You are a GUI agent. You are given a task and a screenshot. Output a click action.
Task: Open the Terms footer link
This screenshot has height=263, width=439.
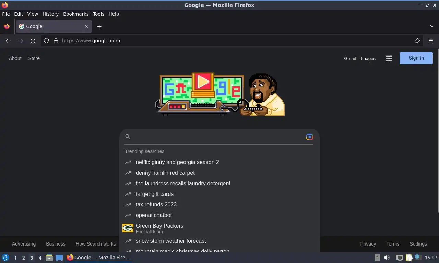coord(393,244)
